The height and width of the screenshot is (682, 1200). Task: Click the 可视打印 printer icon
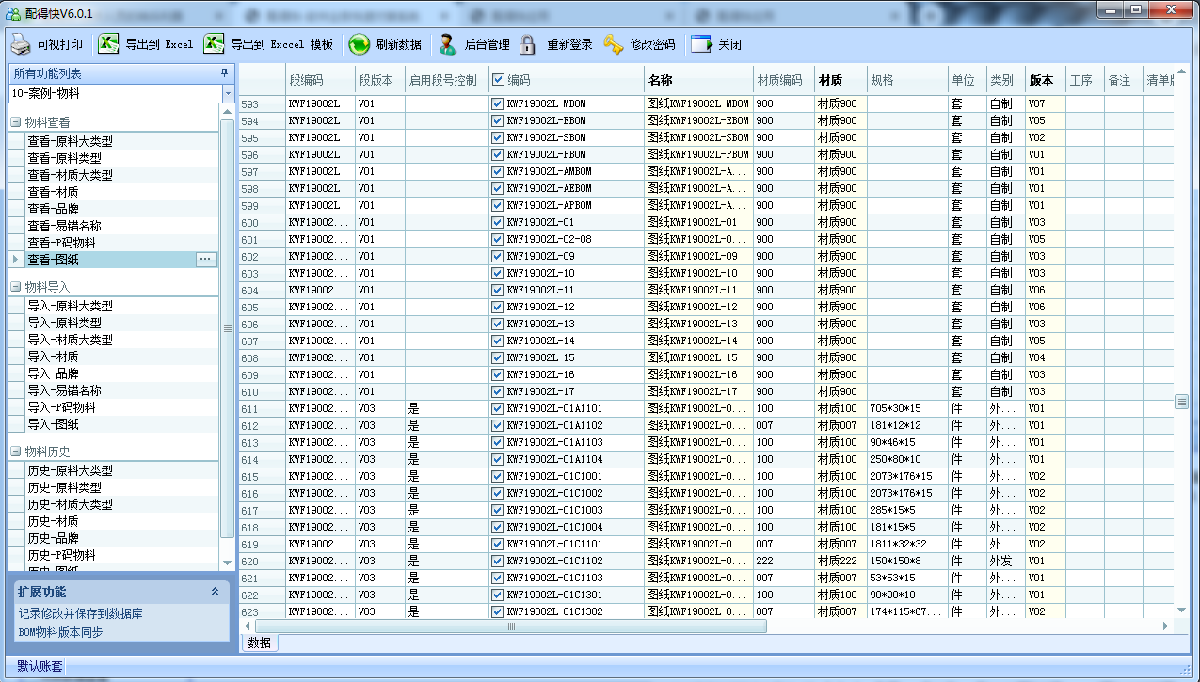click(x=22, y=44)
